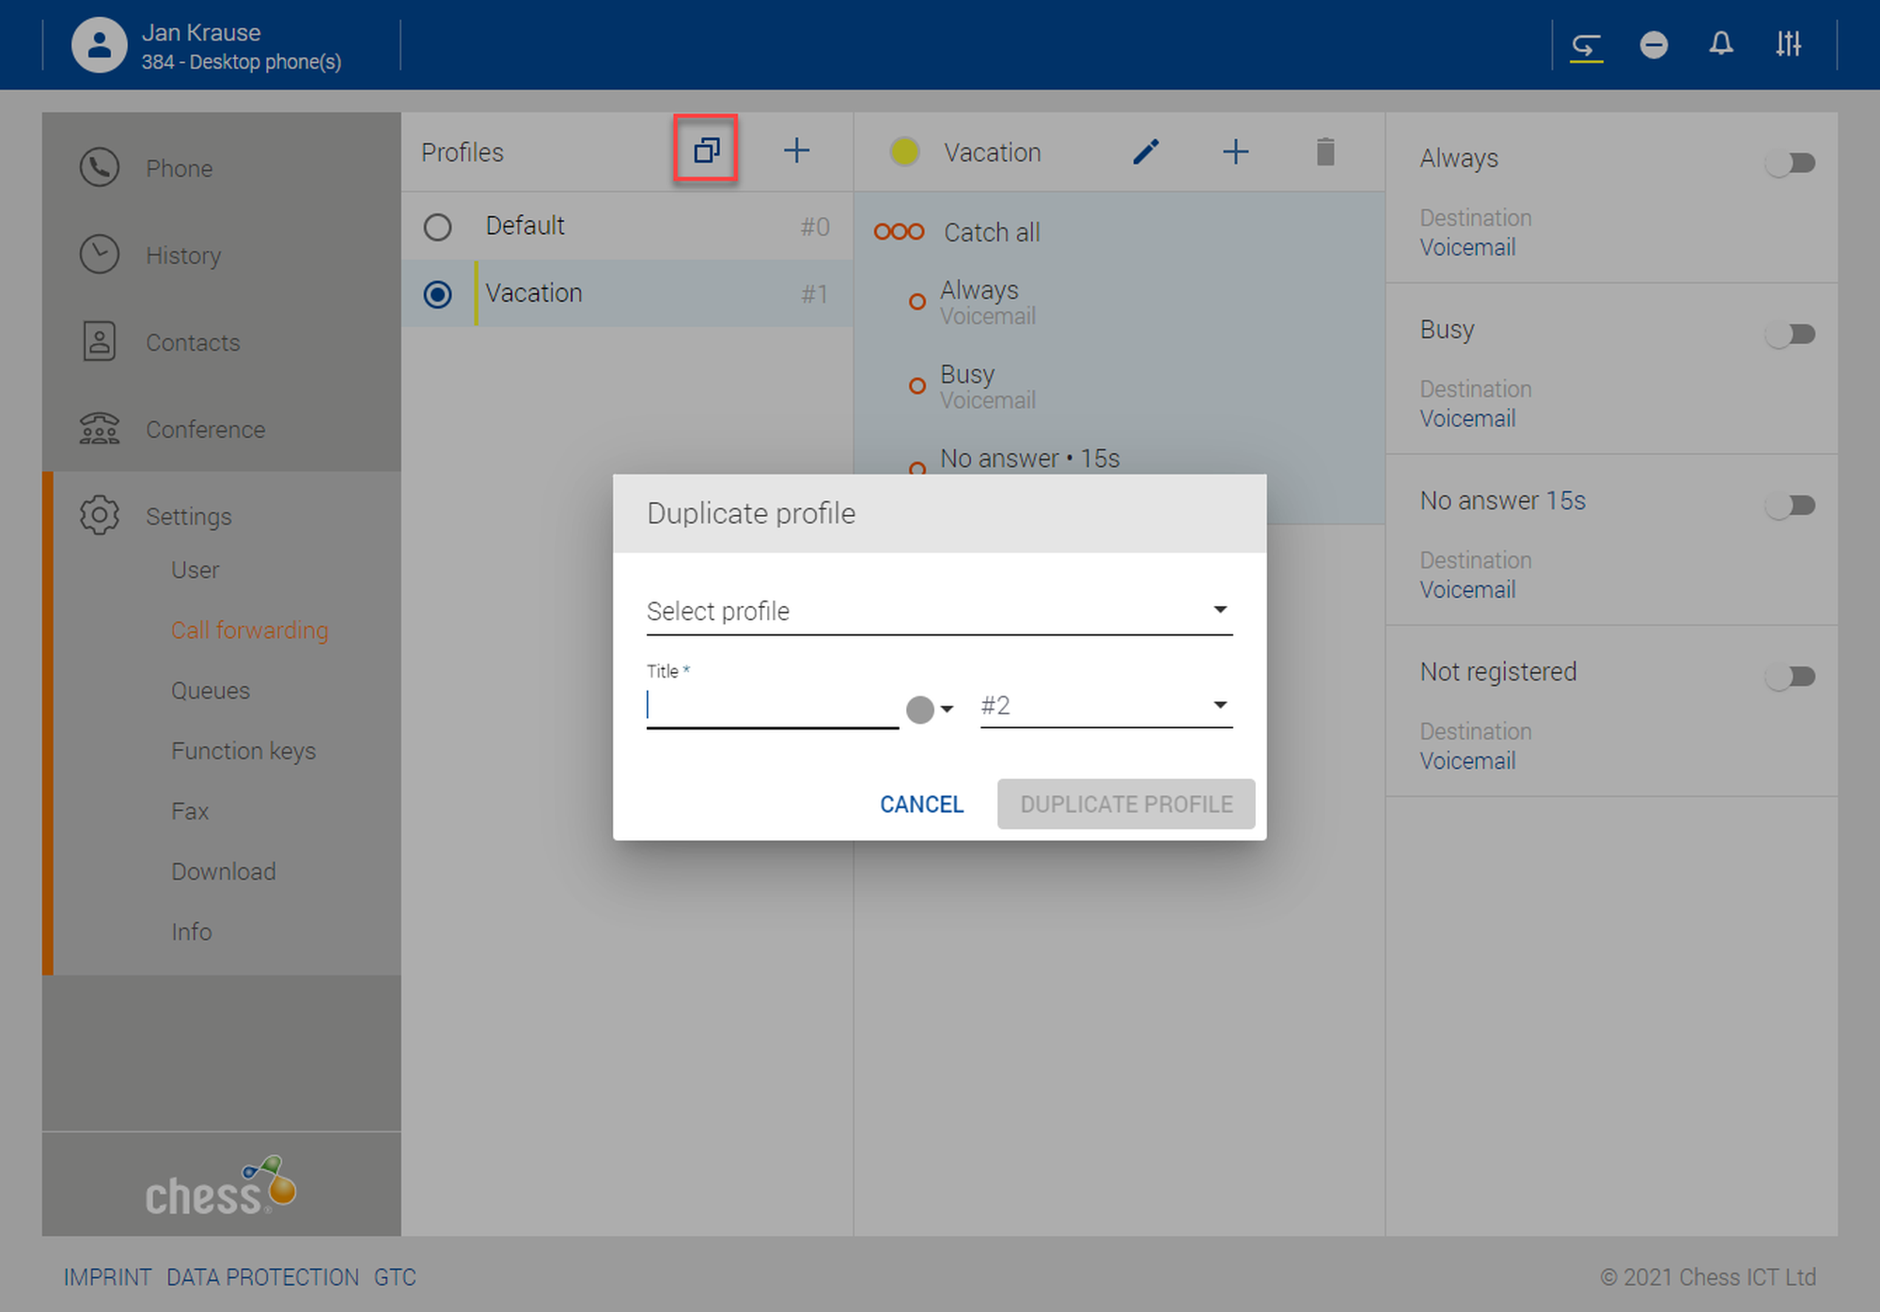Viewport: 1880px width, 1312px height.
Task: Click the call forwarding icon in header
Action: [1586, 45]
